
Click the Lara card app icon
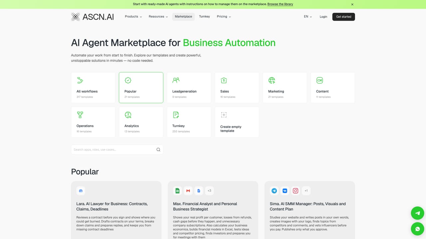81,191
